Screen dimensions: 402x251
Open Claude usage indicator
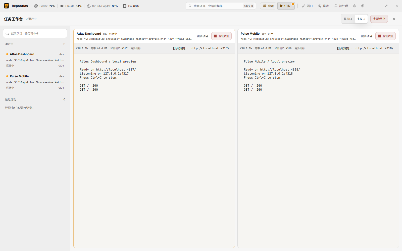pos(71,6)
